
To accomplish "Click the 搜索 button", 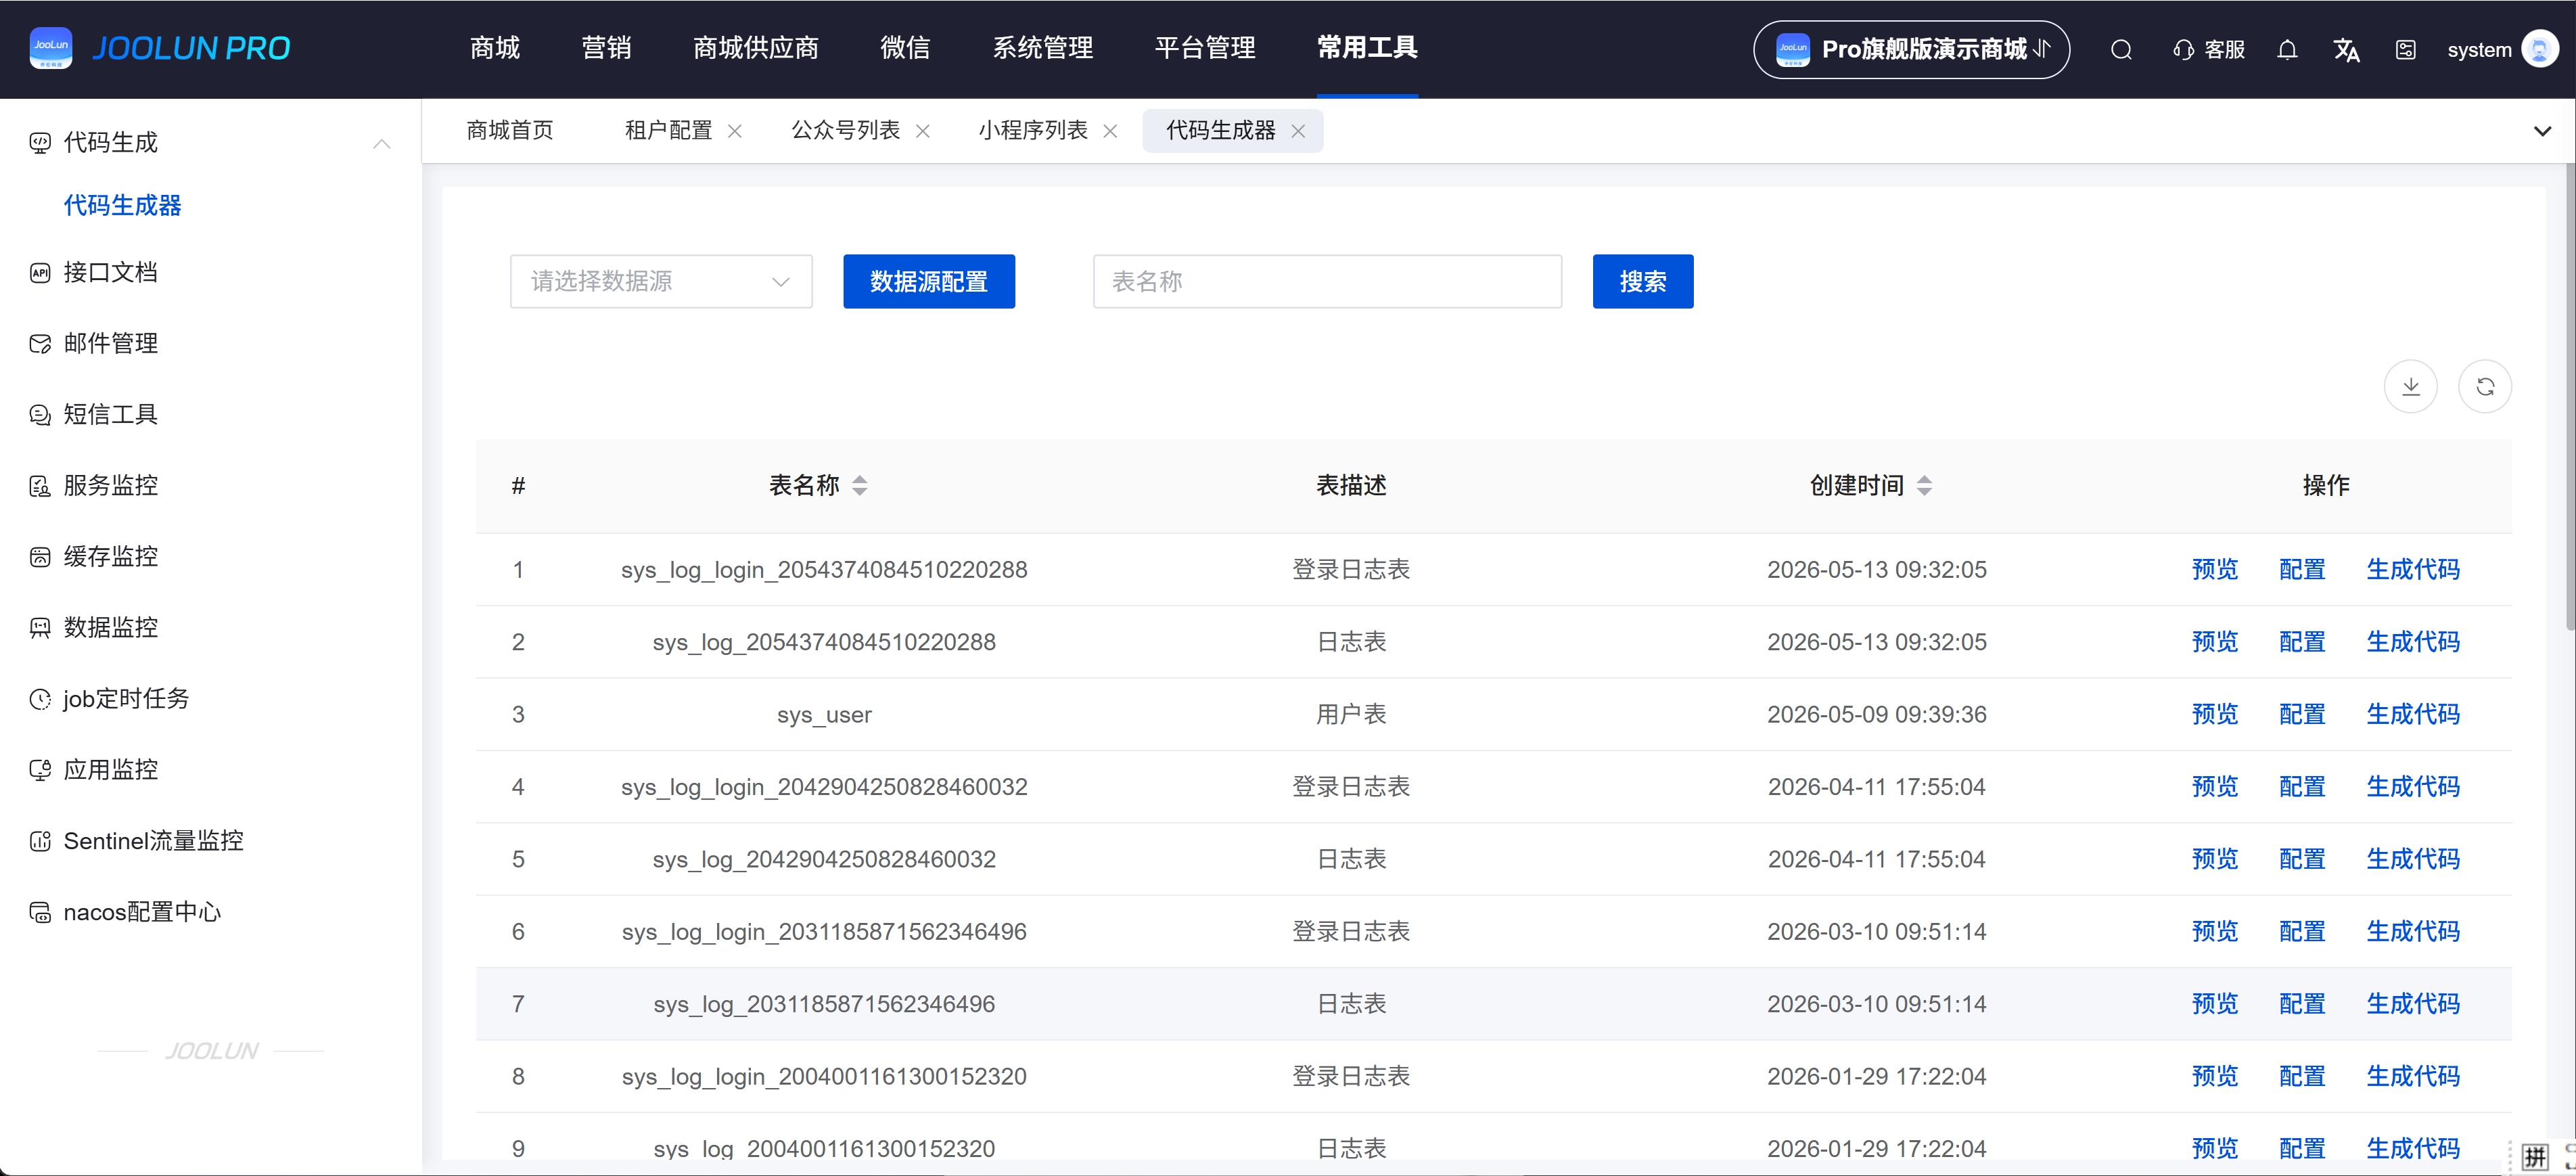I will [1643, 282].
